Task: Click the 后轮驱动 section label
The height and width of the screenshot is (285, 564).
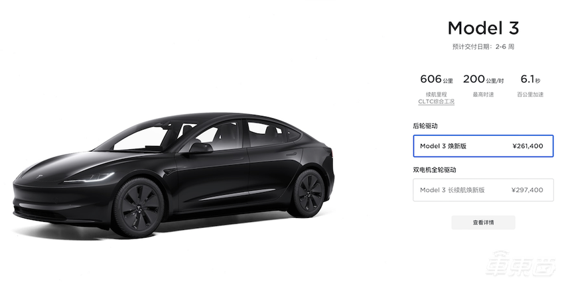Action: (425, 126)
